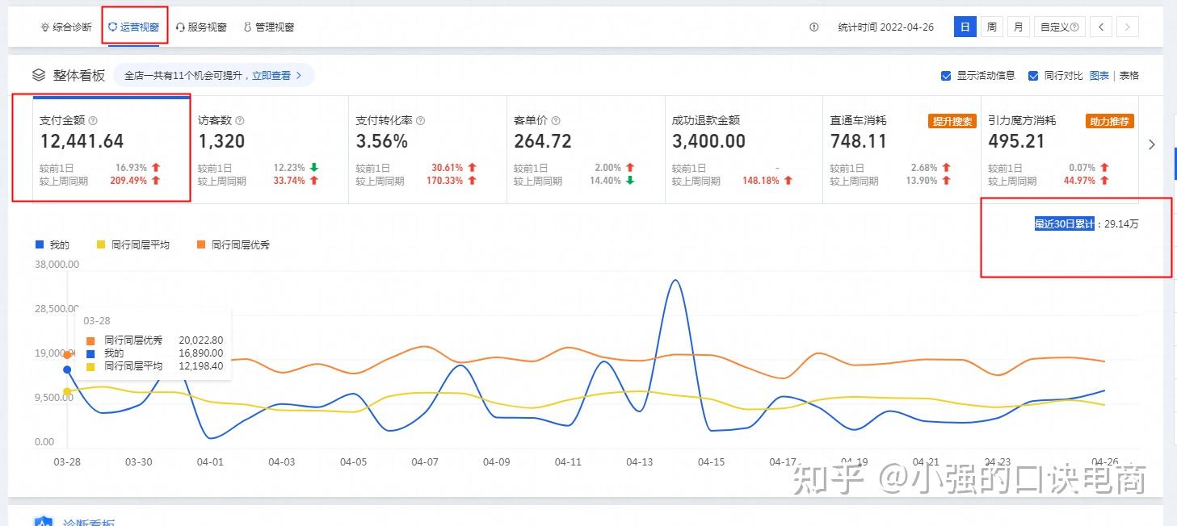Click the 整体看板 layers icon
This screenshot has width=1177, height=526.
38,74
